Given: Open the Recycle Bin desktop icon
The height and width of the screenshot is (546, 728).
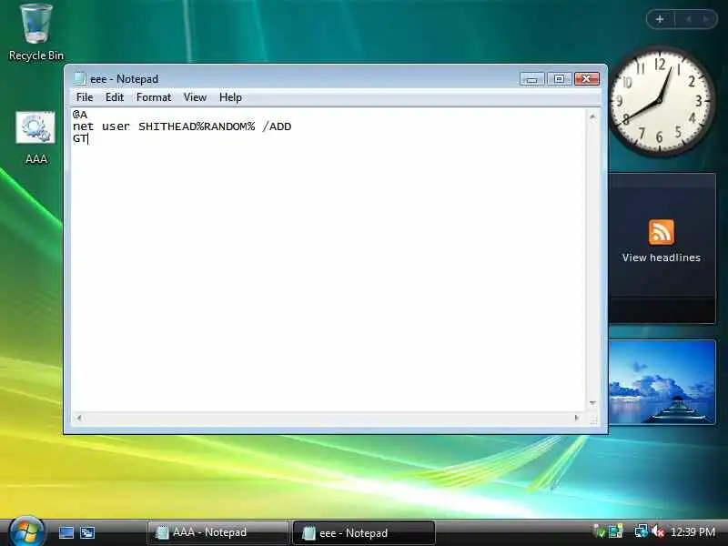Looking at the screenshot, I should click(36, 32).
